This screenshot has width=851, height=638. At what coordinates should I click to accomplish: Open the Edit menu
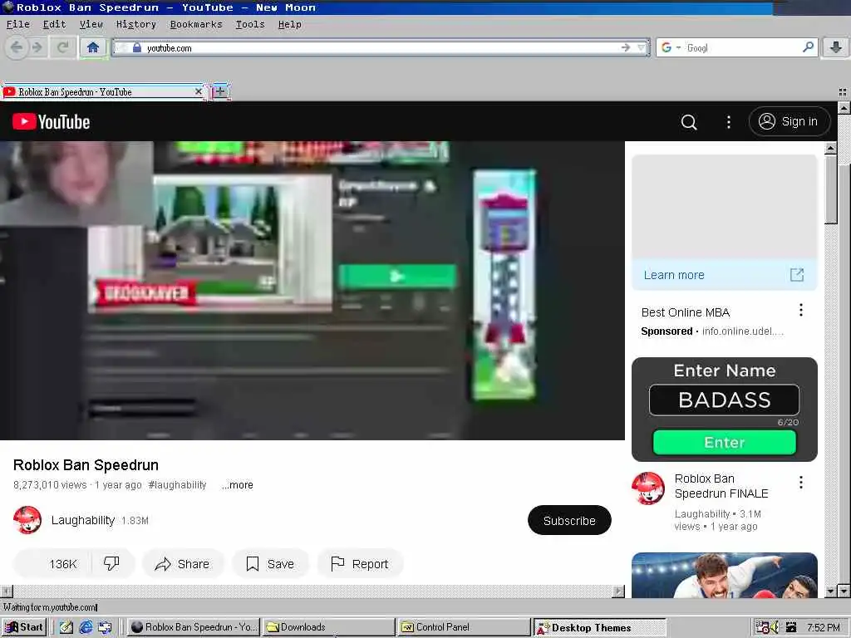coord(54,24)
